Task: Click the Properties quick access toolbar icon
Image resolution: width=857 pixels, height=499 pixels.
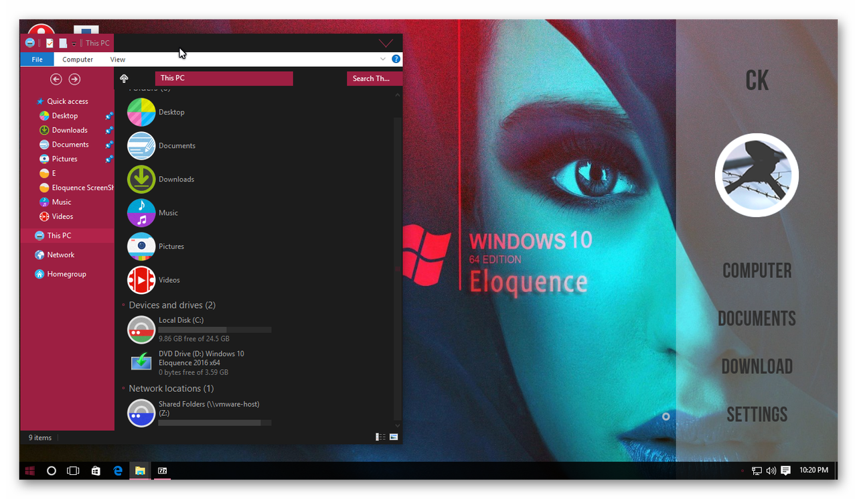Action: point(50,43)
